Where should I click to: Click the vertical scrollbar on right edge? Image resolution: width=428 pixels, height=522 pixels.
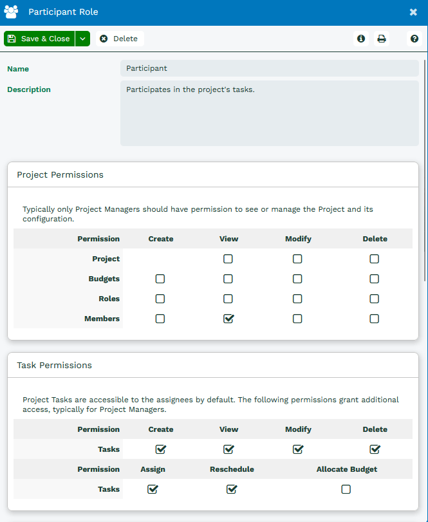click(x=425, y=171)
